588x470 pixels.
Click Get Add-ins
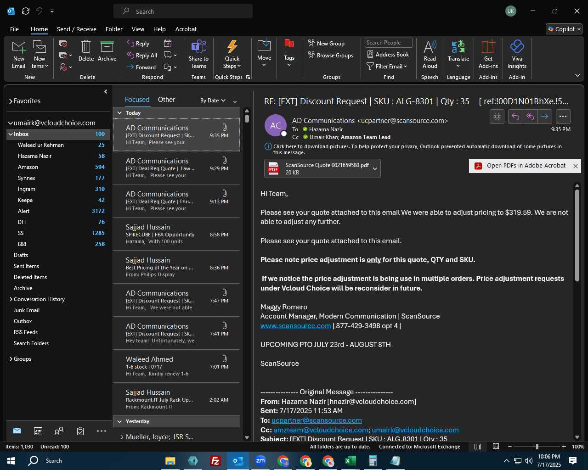click(488, 55)
